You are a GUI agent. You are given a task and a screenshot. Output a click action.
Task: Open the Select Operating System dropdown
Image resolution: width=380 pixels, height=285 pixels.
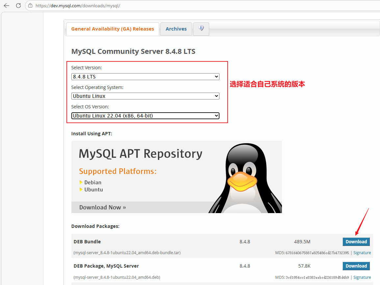[145, 96]
